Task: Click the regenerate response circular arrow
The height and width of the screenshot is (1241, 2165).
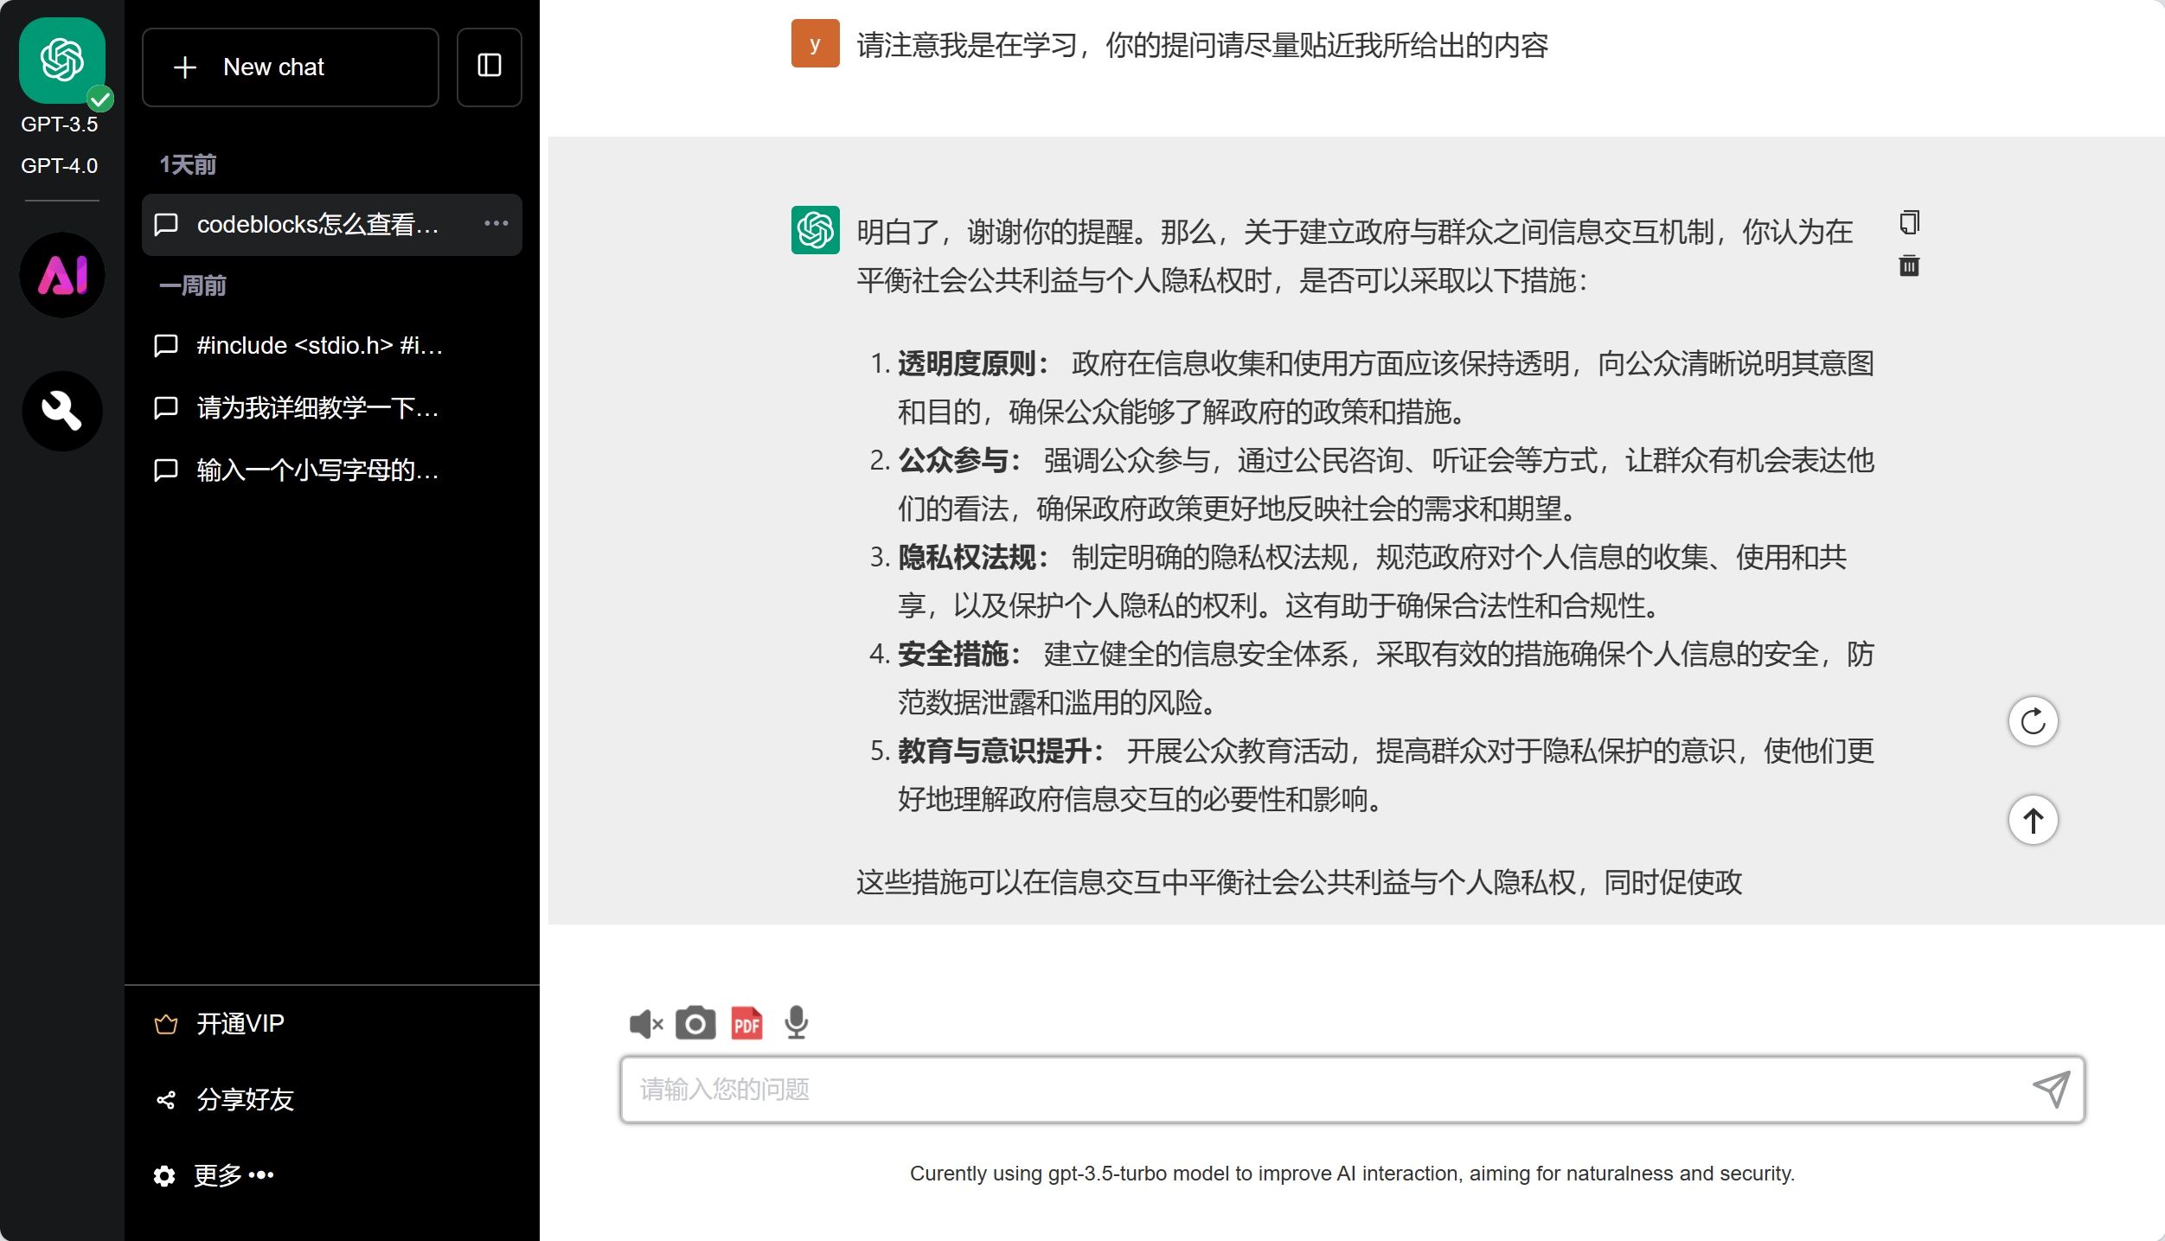Action: pos(2033,721)
